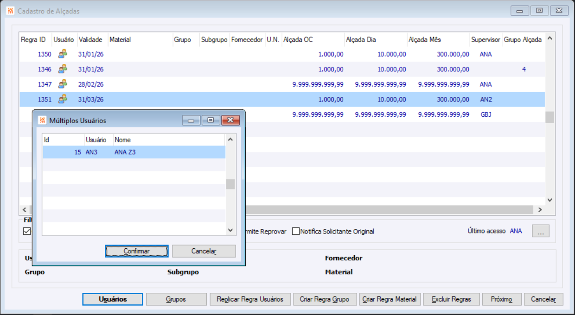Select the ANA Z3 user row
This screenshot has width=575, height=315.
click(x=134, y=152)
